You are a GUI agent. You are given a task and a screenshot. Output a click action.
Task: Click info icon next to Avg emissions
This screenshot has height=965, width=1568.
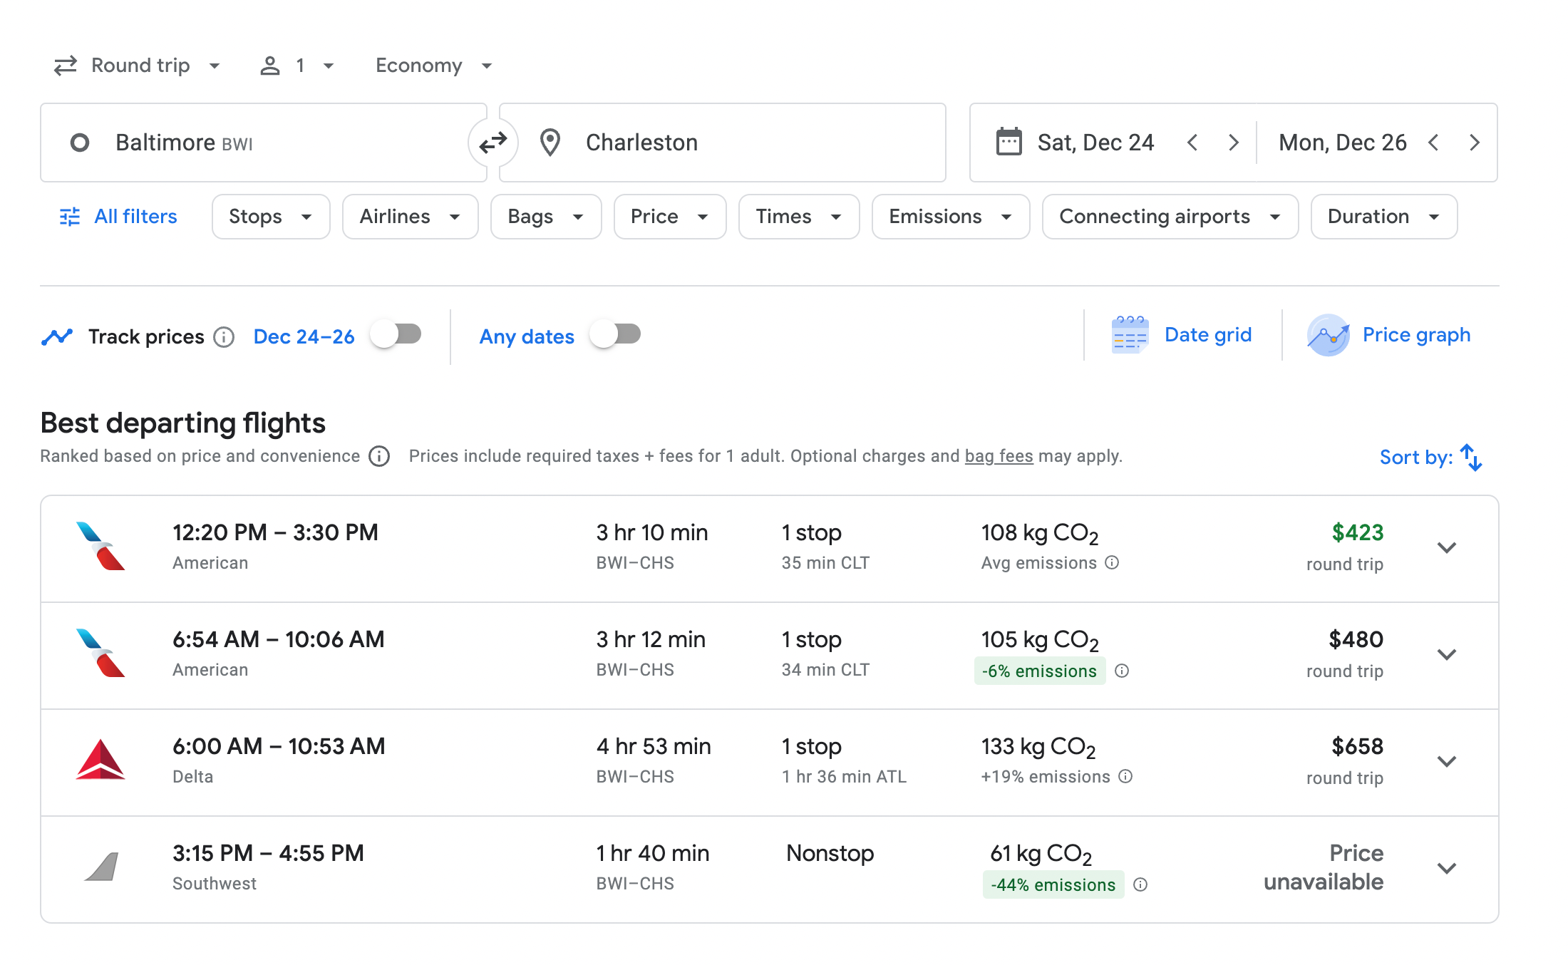pyautogui.click(x=1112, y=563)
